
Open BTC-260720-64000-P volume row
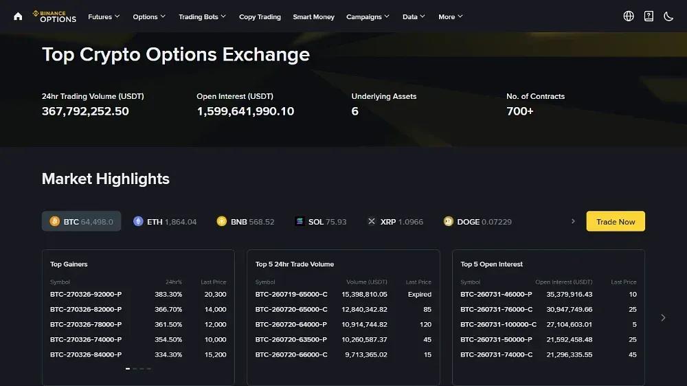pyautogui.click(x=343, y=325)
